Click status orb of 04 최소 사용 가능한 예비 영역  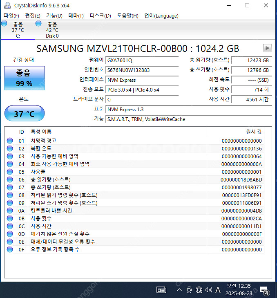click(x=10, y=164)
